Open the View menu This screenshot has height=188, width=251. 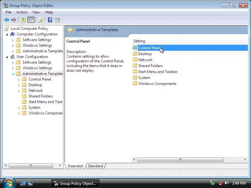point(36,12)
